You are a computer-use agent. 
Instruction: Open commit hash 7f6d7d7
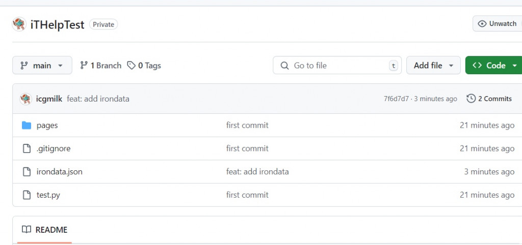tap(396, 99)
